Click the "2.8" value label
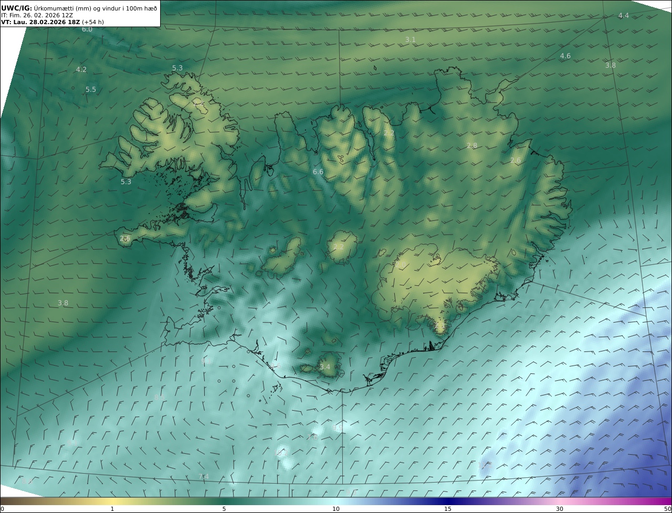Screen dimensions: 672x513 (x=472, y=146)
